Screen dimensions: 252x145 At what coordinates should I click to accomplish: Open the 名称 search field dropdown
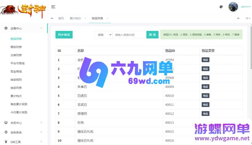point(103,35)
